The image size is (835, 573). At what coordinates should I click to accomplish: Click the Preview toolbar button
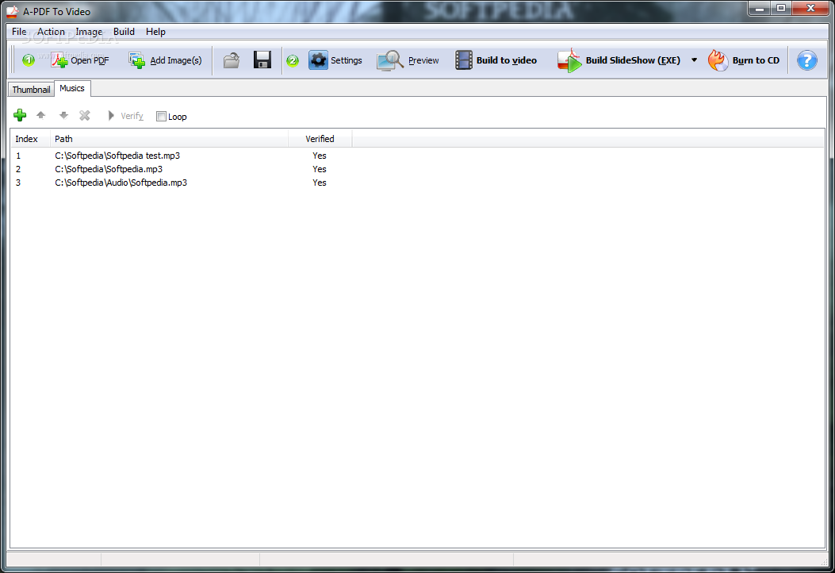click(x=408, y=60)
